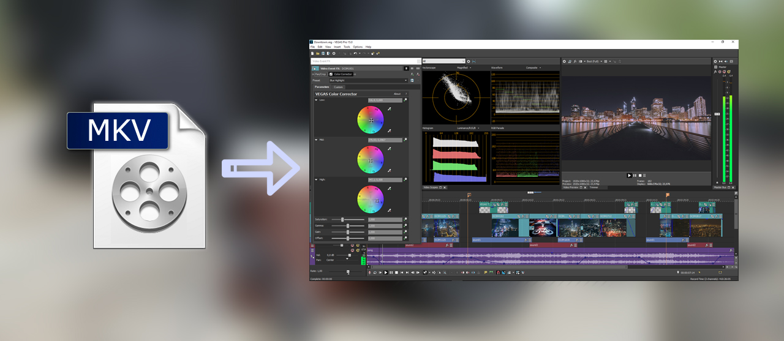
Task: Click the Low color wheel
Action: tap(371, 120)
